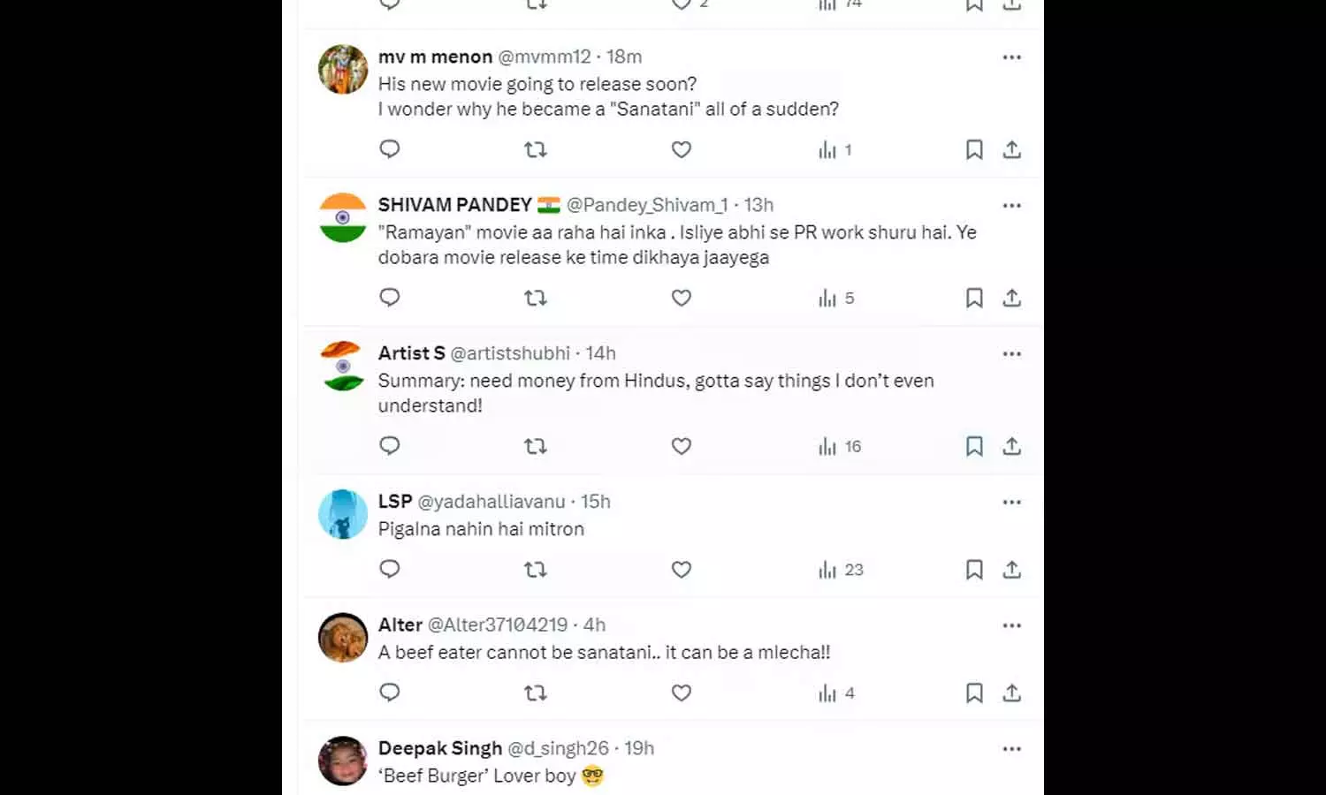Reply to Alter's beef eater tweet
Screen dimensions: 1326x795
390,693
